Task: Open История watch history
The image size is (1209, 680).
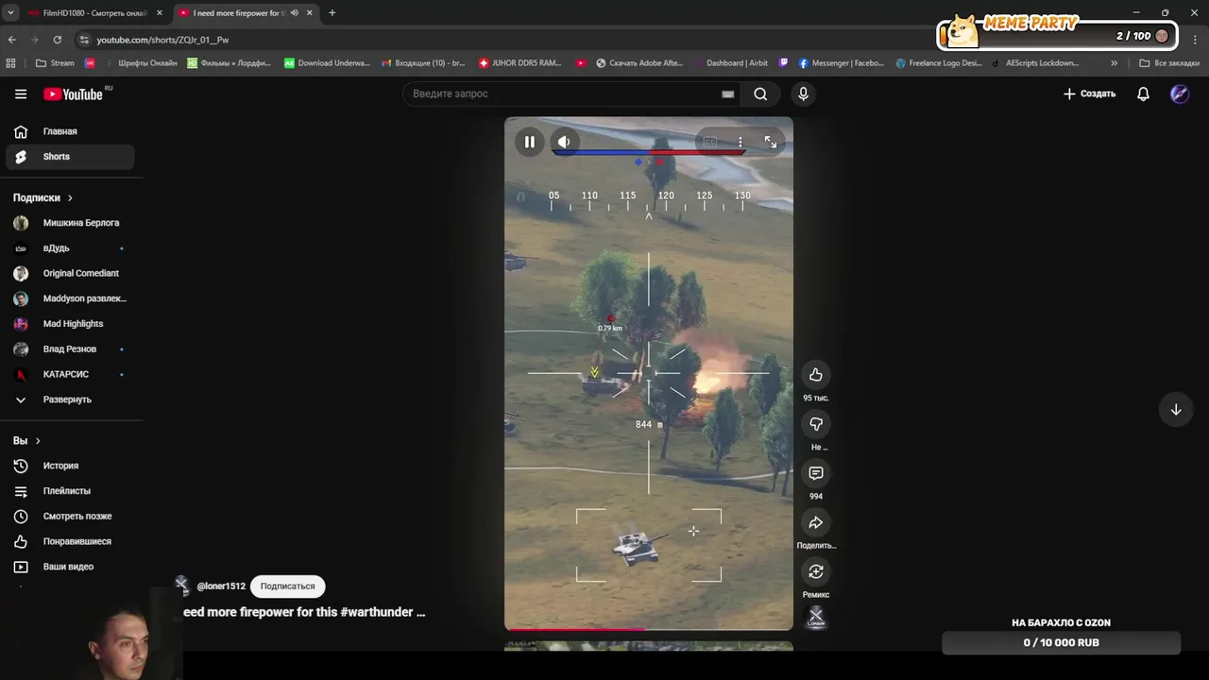Action: tap(70, 466)
